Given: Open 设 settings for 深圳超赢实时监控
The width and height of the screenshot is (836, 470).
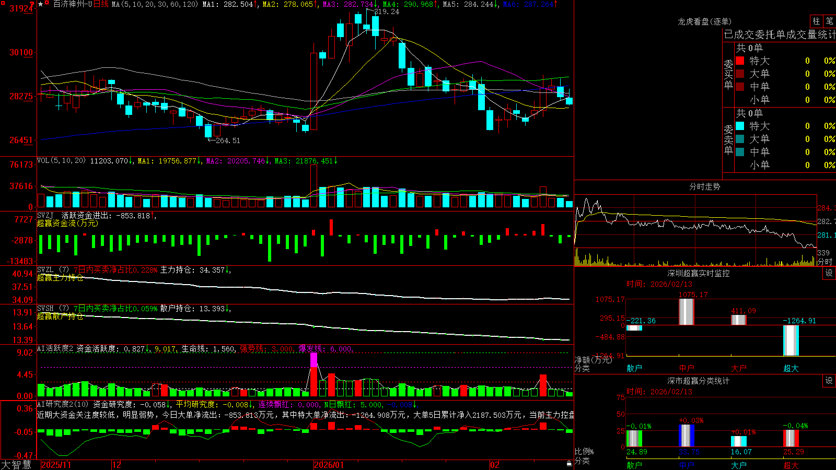Looking at the screenshot, I should 829,273.
